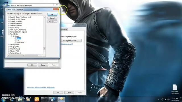This screenshot has width=182, height=102.
Task: Open the globe and clock taskbar icon
Action: (x=53, y=99)
